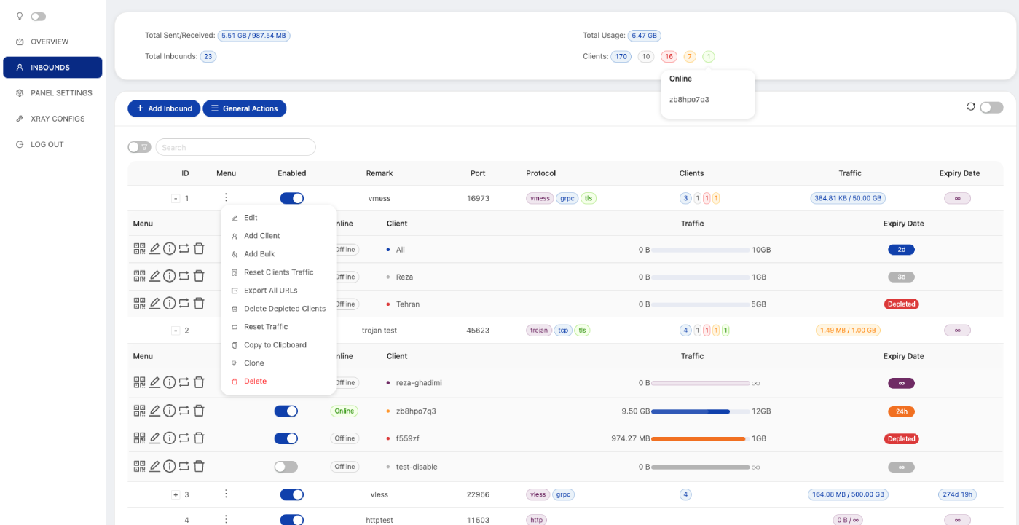
Task: Disable the vmess inbound toggle
Action: 291,198
